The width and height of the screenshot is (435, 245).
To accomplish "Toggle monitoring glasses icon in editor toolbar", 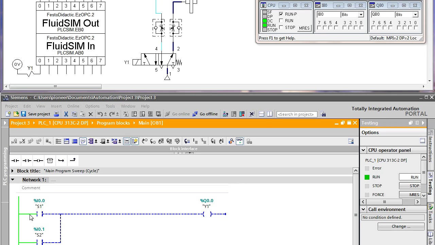I will (x=240, y=141).
